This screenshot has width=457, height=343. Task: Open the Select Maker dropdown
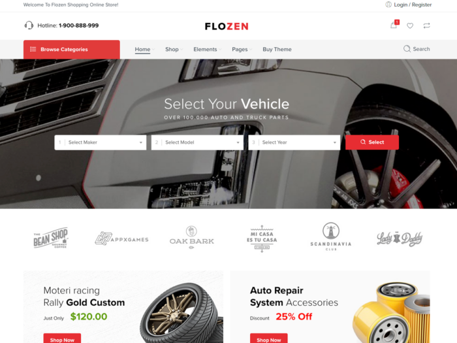coord(101,142)
